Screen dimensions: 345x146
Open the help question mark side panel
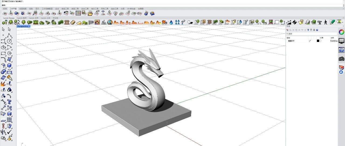341,50
